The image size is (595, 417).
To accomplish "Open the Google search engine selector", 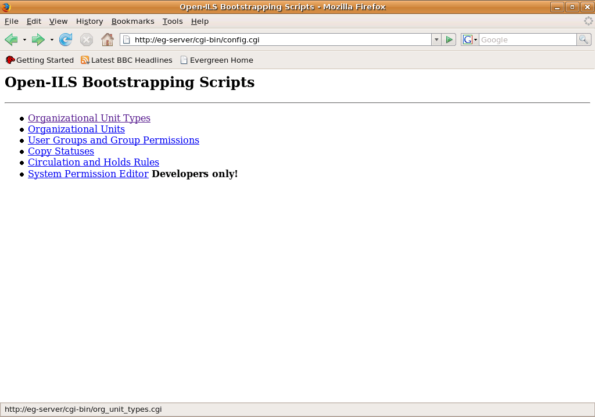I will click(469, 40).
